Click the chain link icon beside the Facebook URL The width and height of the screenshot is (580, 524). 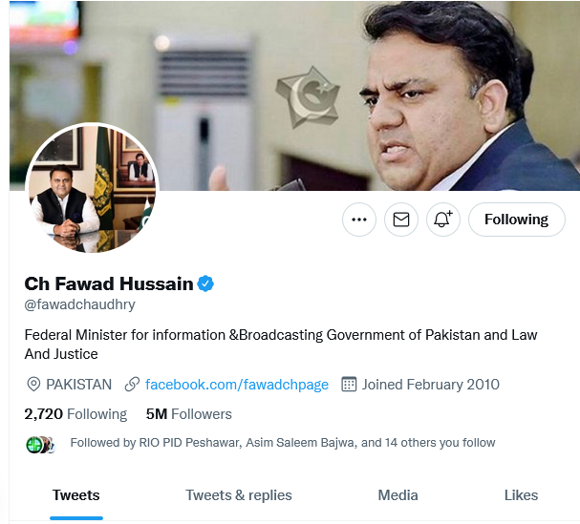[x=132, y=385]
